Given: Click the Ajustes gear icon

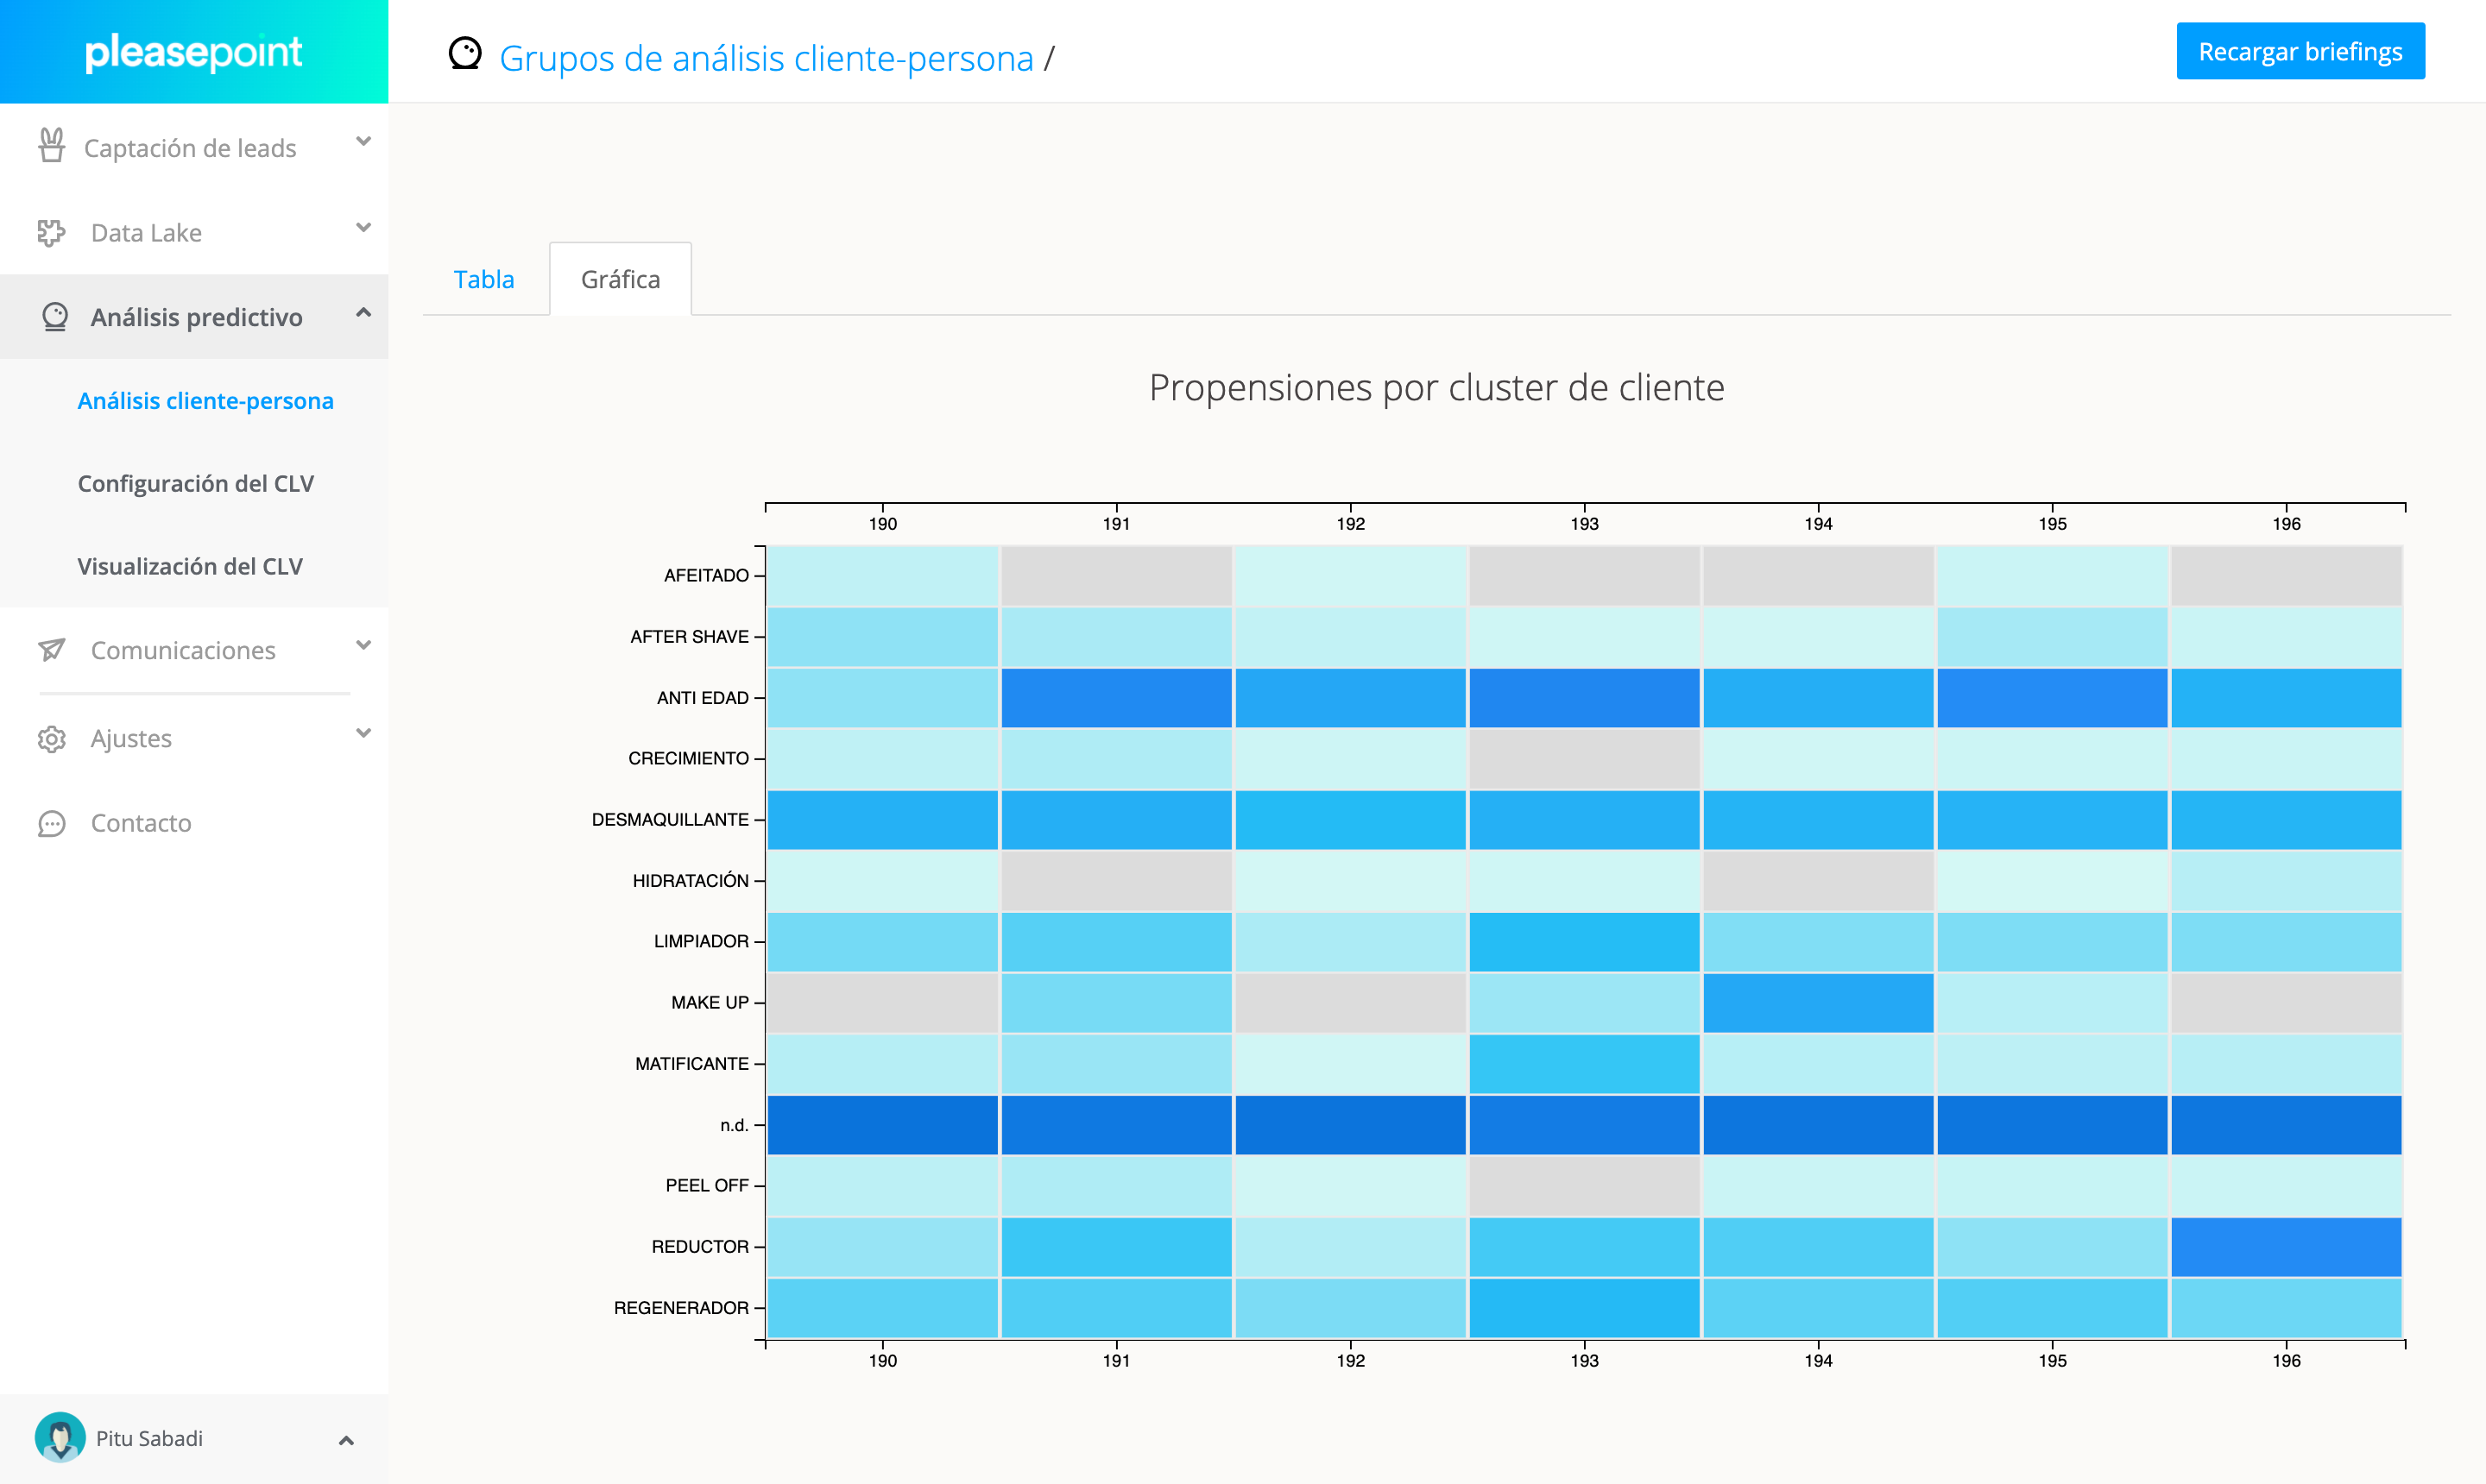Looking at the screenshot, I should point(52,739).
